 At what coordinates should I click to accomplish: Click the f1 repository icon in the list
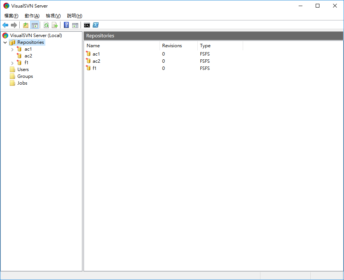point(88,68)
